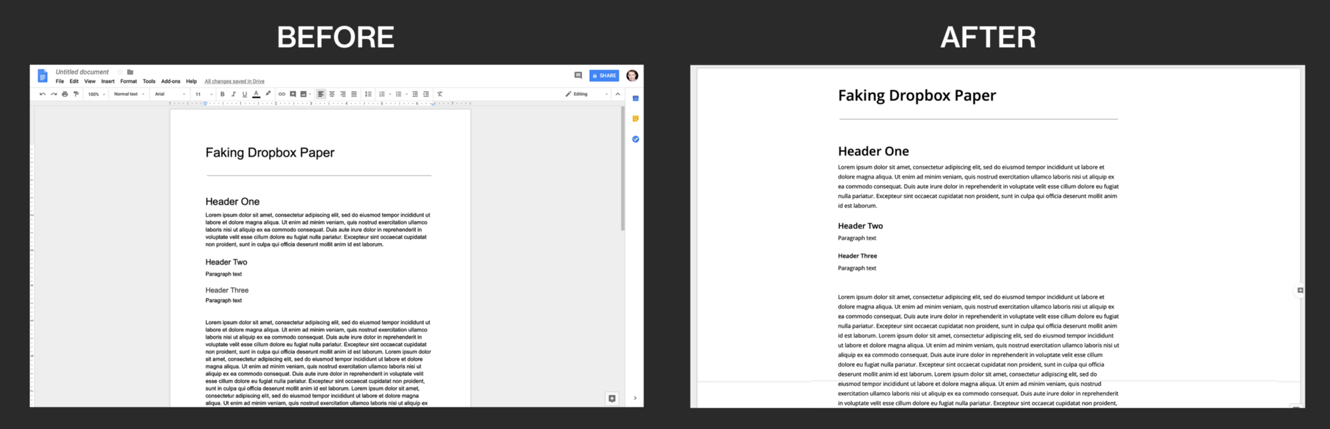
Task: Click the Untitled document title field
Action: click(x=82, y=72)
